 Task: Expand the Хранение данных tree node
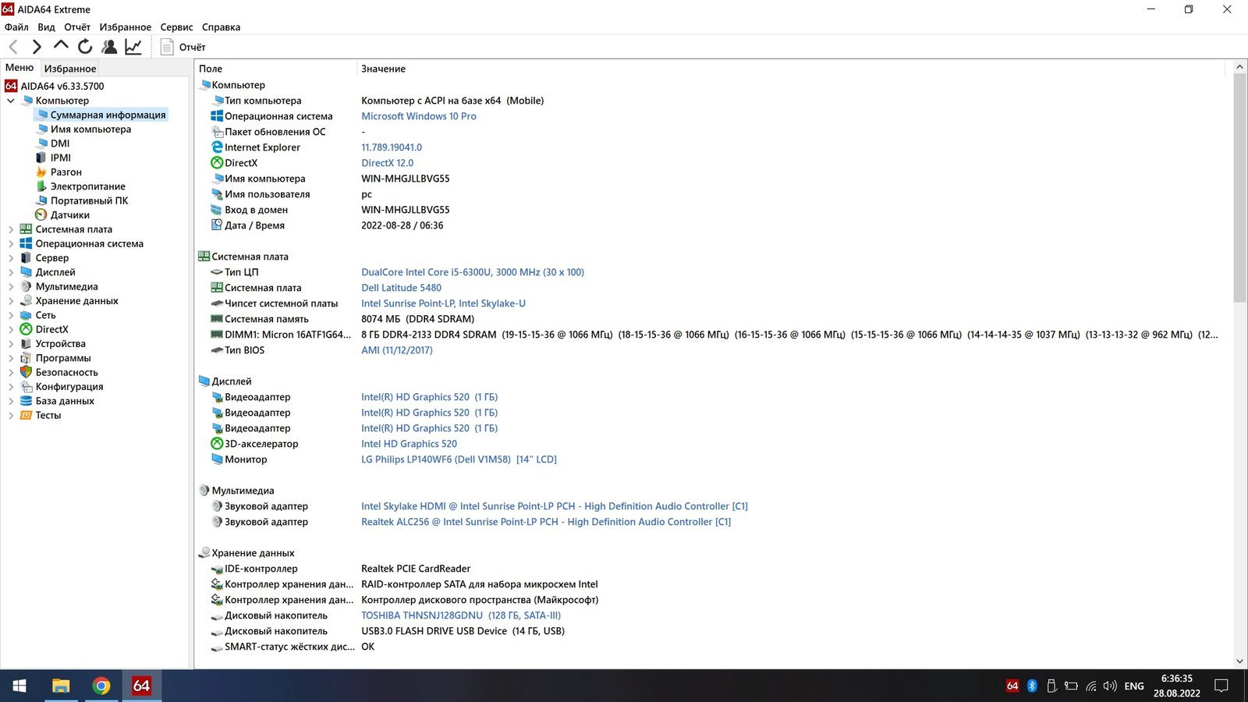[x=11, y=301]
